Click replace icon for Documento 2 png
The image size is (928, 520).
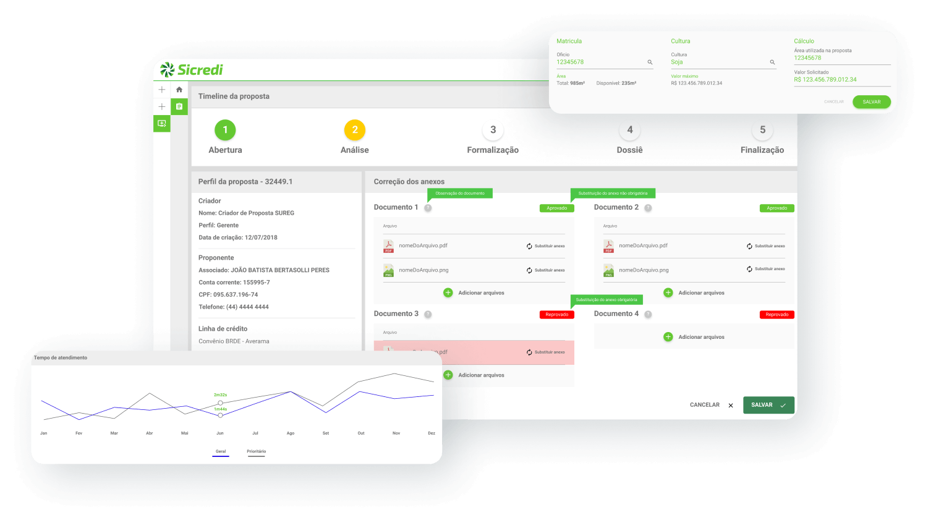coord(749,269)
